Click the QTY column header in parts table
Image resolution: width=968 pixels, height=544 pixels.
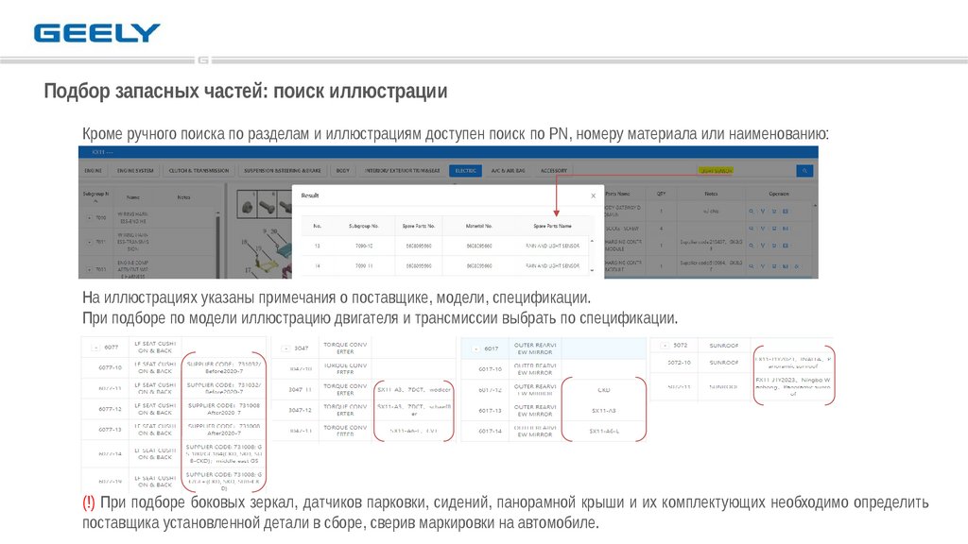click(661, 194)
